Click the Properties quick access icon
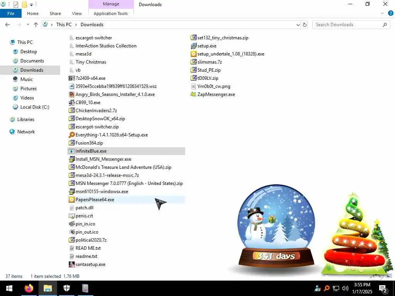Viewport: 395px width, 296px height. pos(15,4)
